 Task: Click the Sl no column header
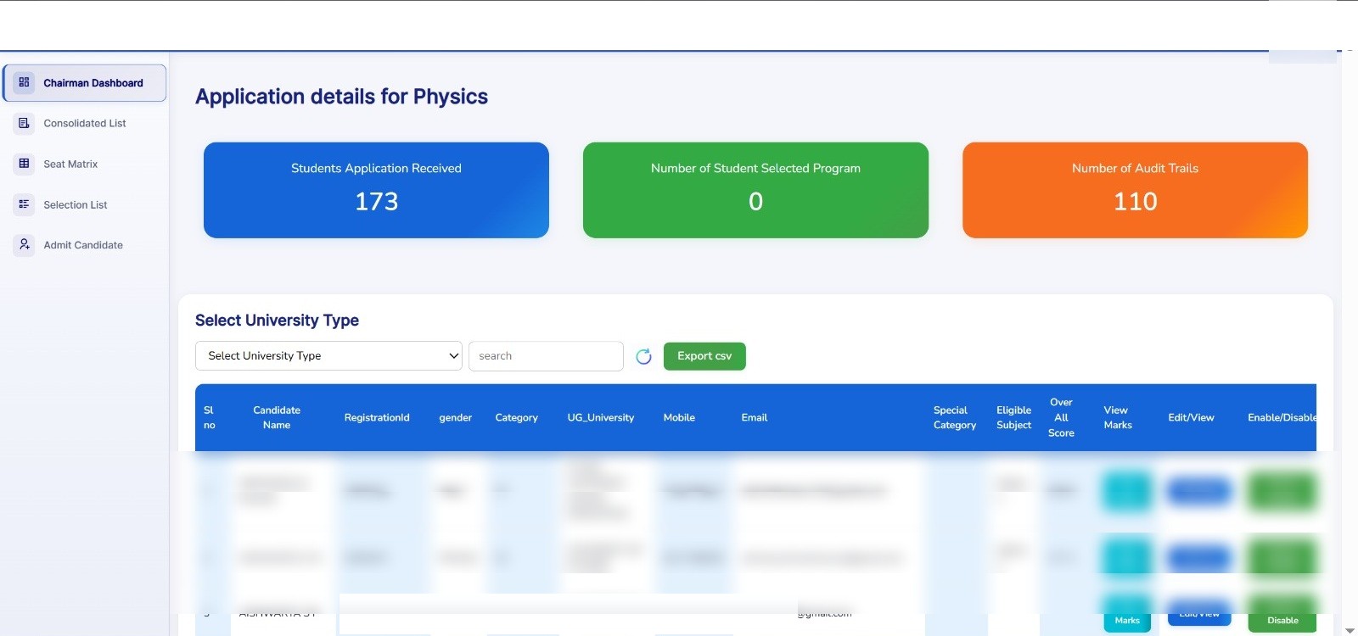pos(209,417)
